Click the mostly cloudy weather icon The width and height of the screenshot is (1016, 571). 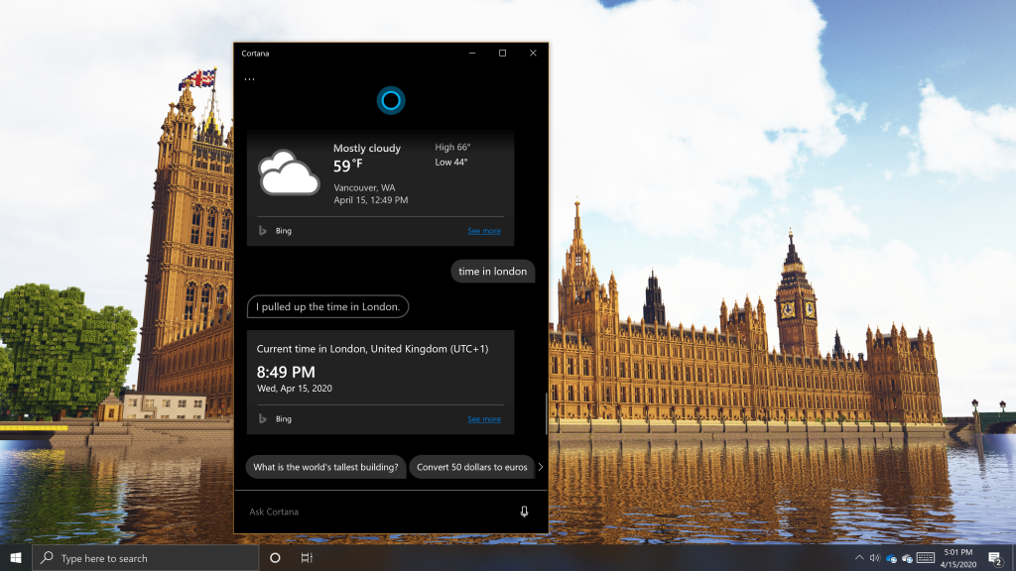click(x=289, y=172)
